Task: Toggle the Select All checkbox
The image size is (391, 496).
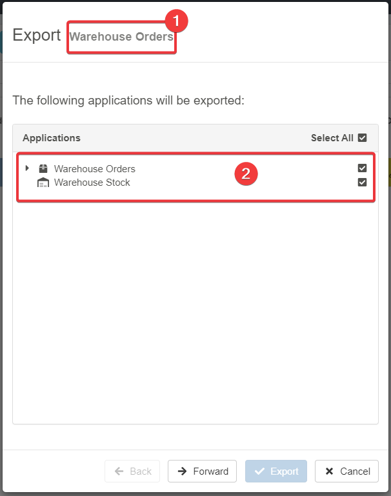Action: tap(362, 138)
